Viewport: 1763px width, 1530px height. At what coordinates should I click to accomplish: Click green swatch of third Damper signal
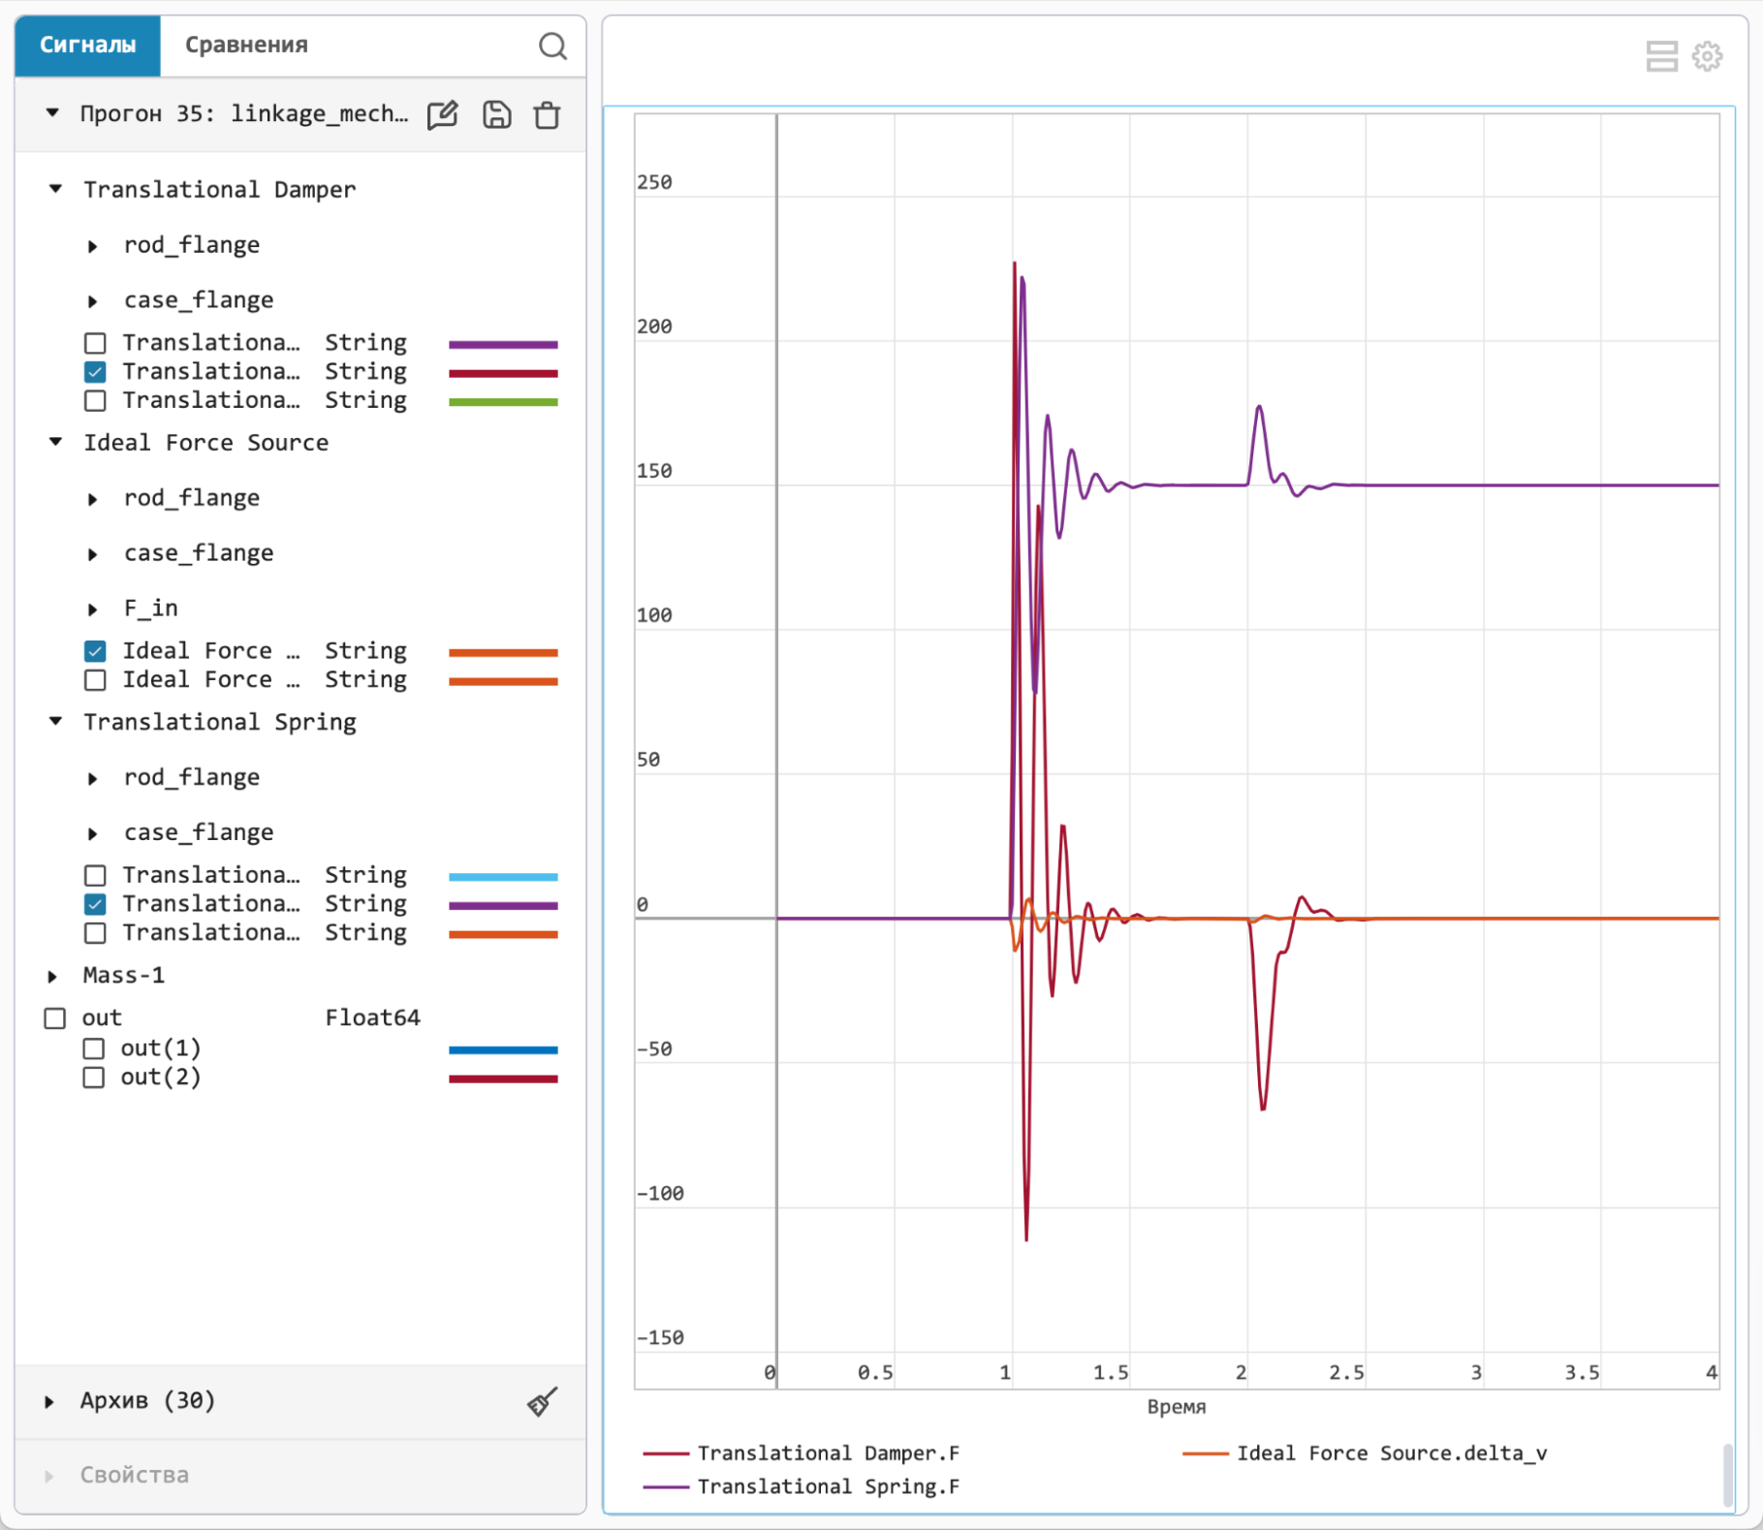[x=503, y=402]
